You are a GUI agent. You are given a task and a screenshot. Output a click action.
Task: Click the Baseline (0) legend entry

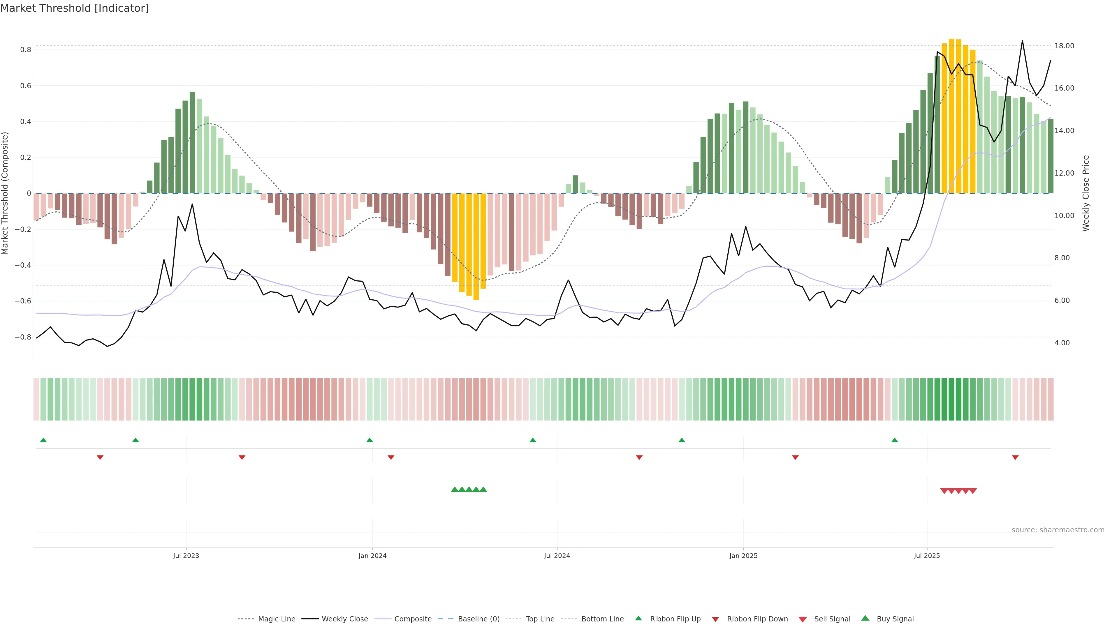click(x=479, y=619)
